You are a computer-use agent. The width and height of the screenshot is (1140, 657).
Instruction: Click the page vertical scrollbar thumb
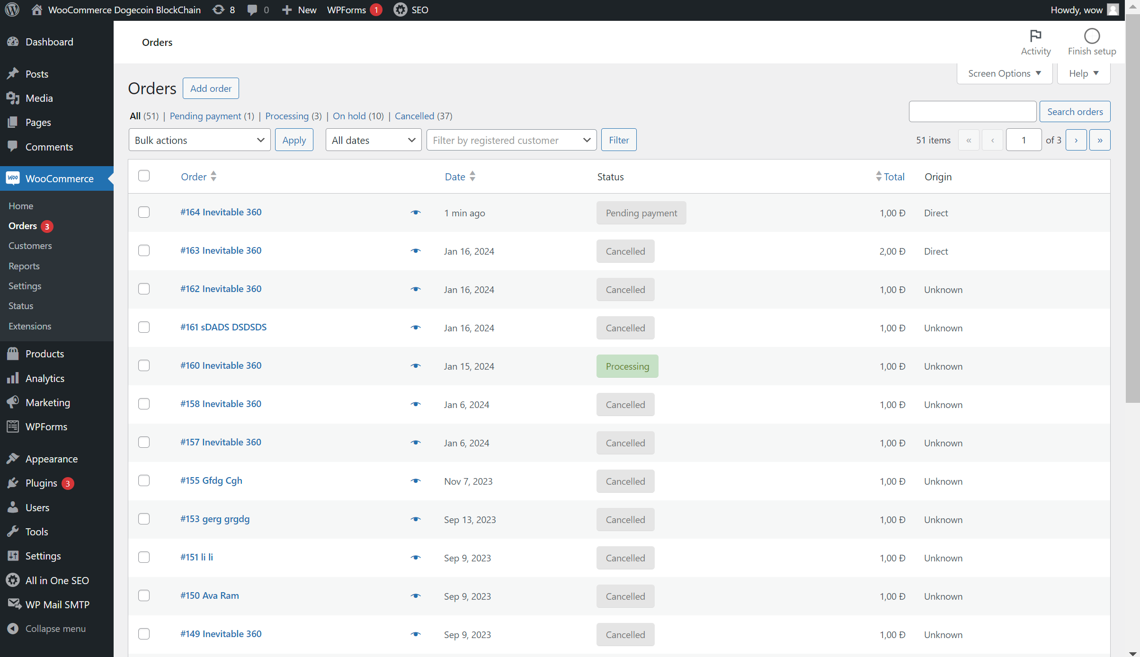coord(1132,208)
